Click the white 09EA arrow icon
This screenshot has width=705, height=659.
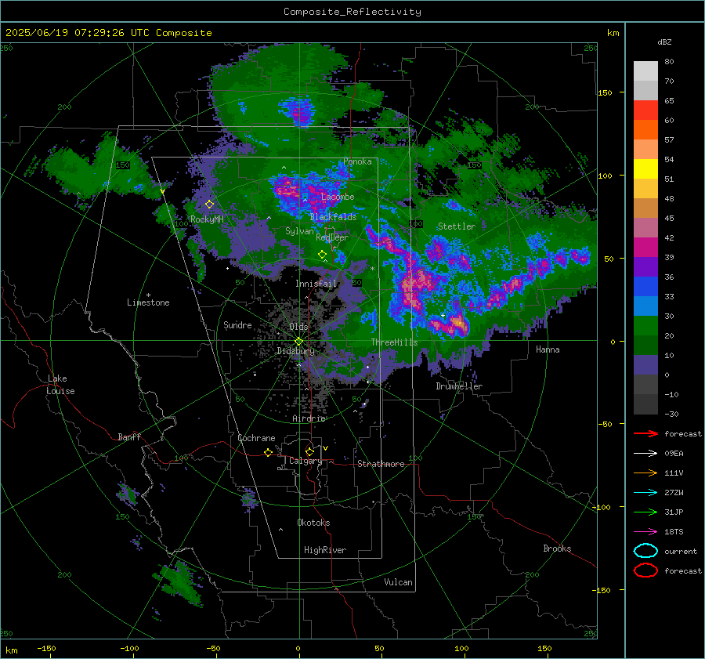[x=645, y=454]
